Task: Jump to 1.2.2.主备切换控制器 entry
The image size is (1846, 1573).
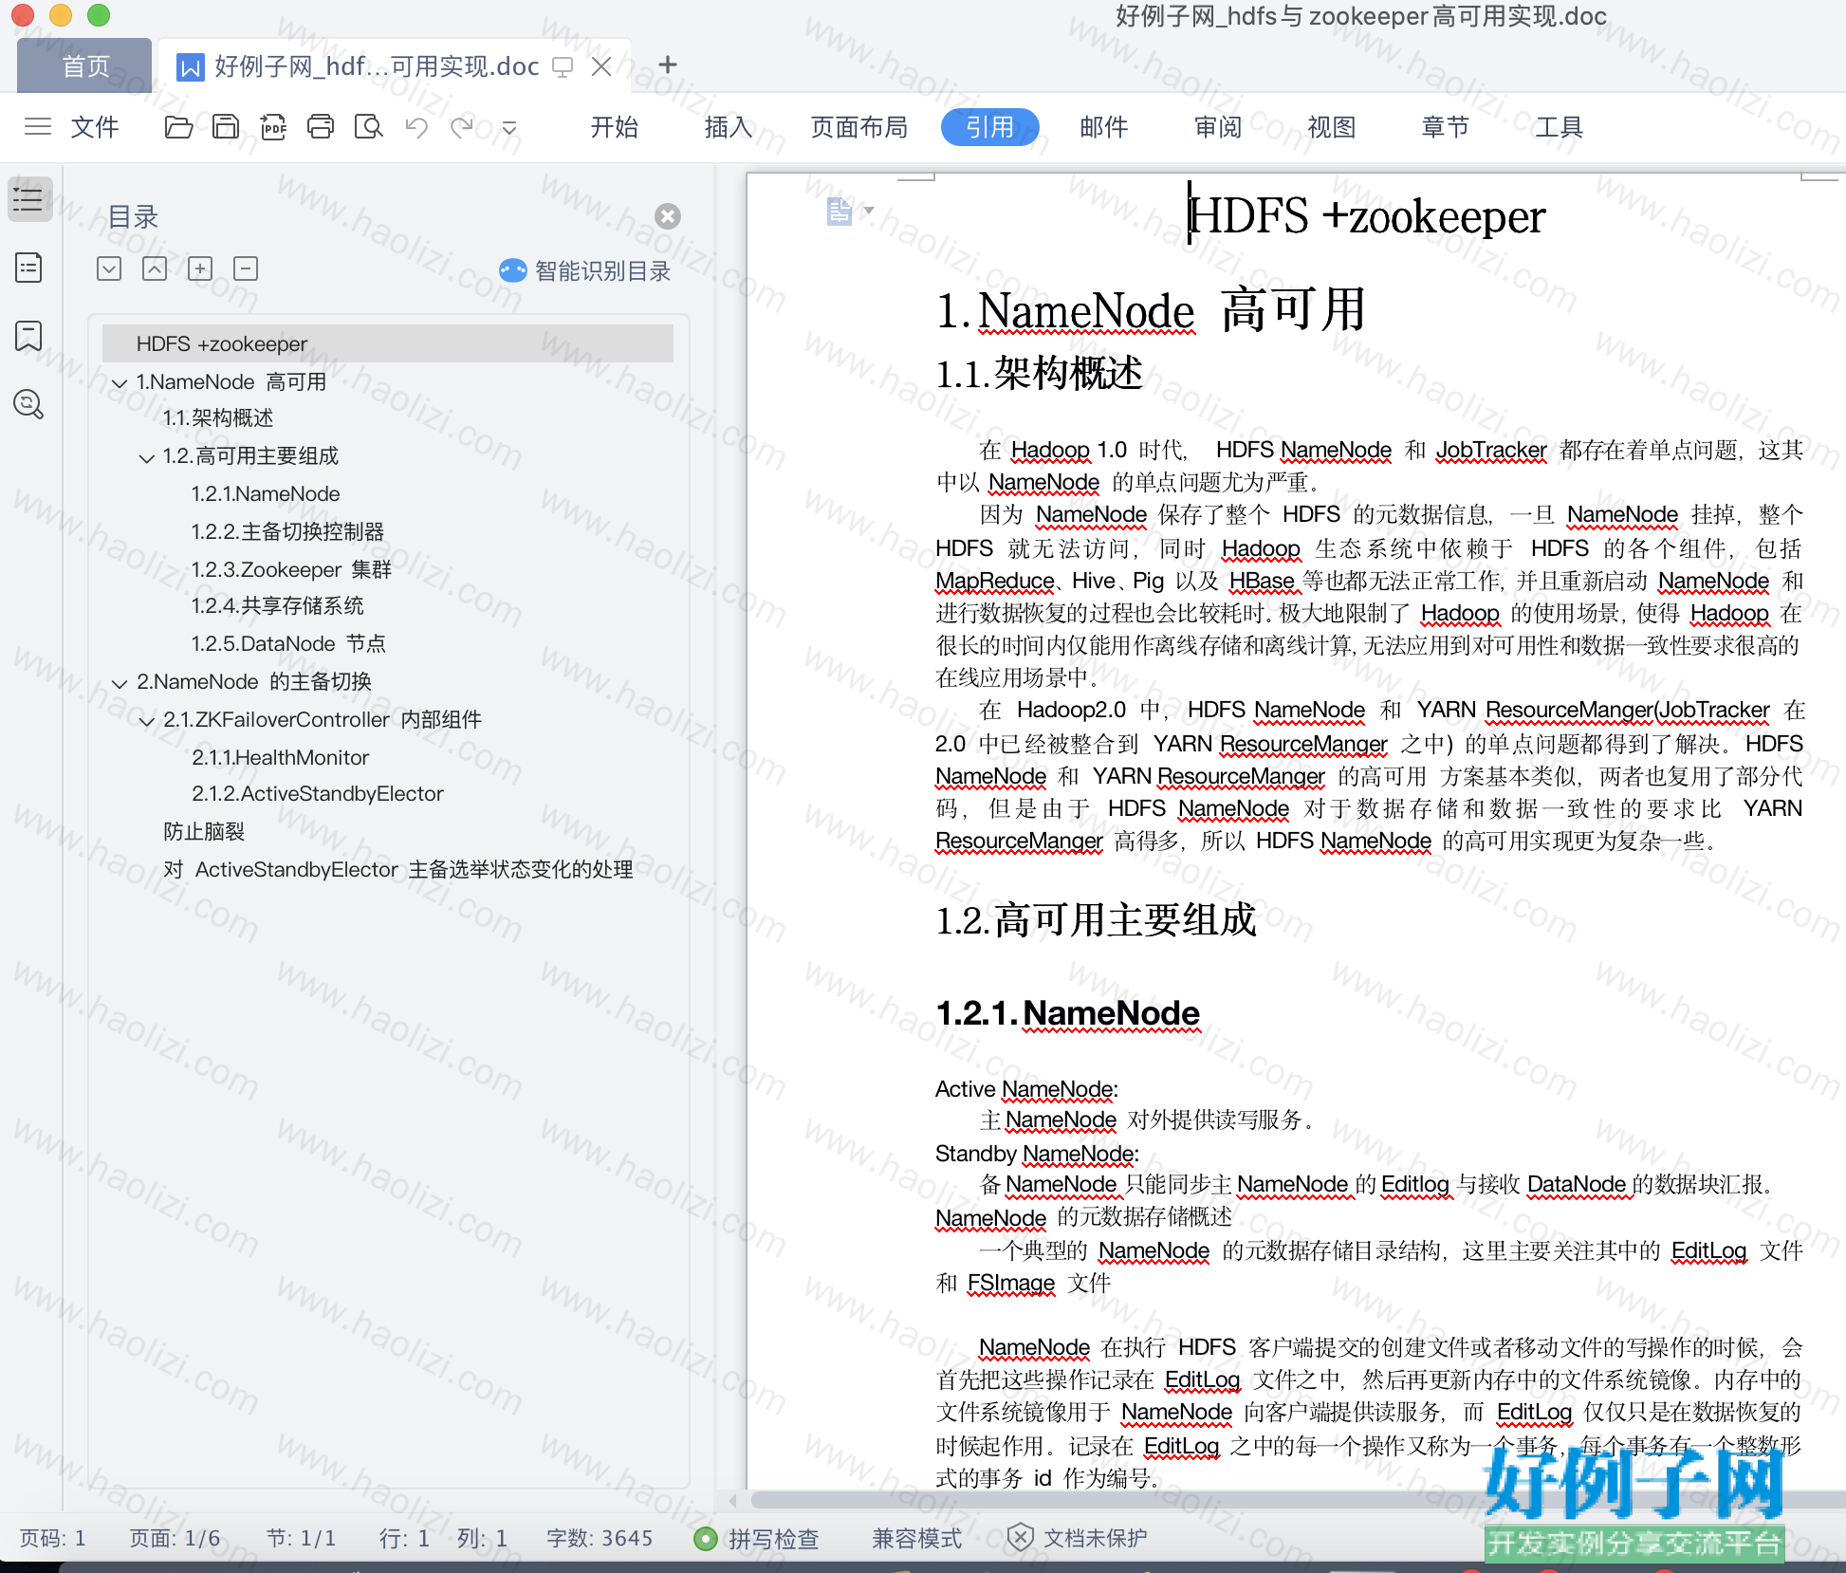Action: 287,531
